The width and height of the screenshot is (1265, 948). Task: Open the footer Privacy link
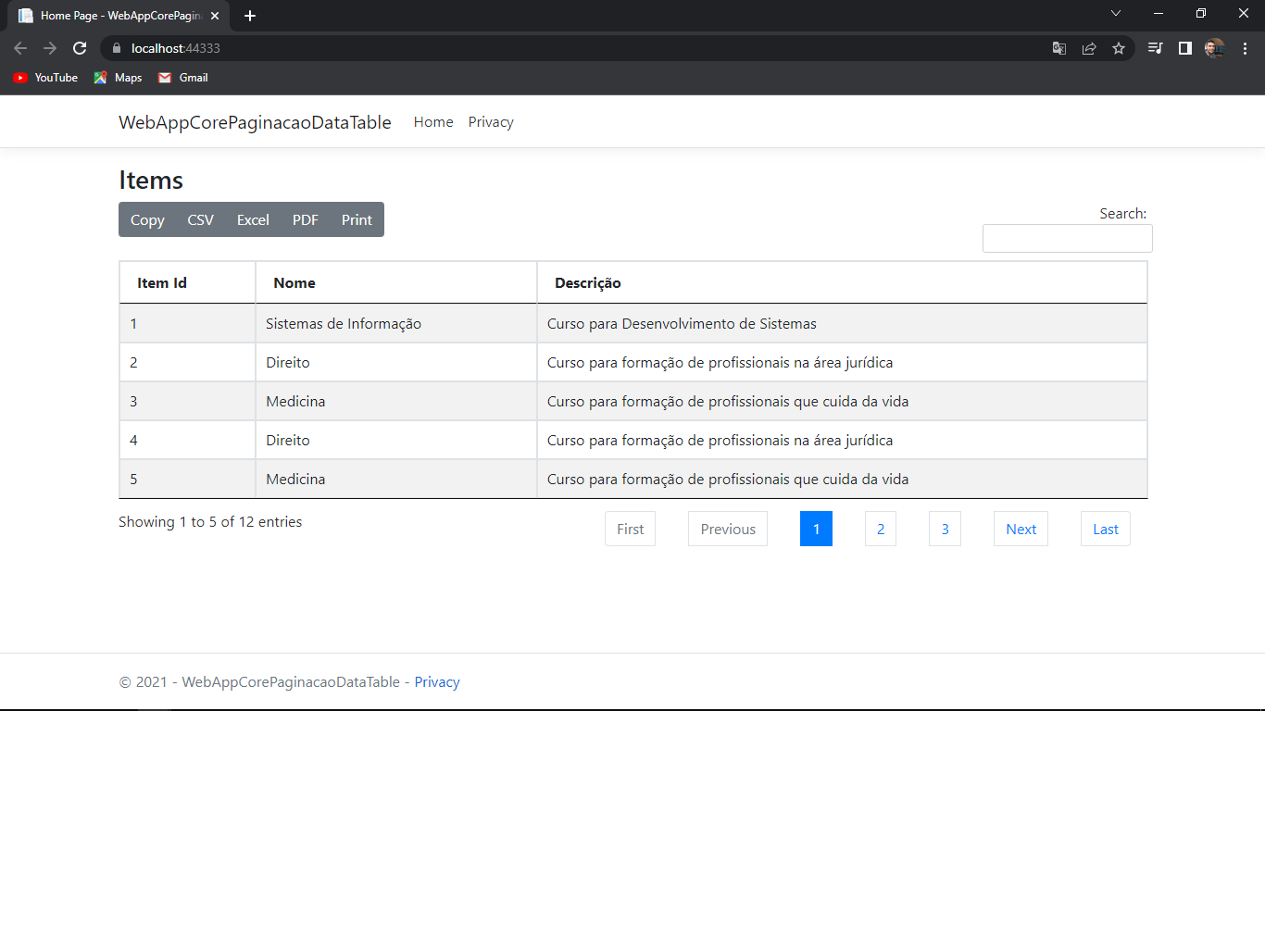pos(436,681)
